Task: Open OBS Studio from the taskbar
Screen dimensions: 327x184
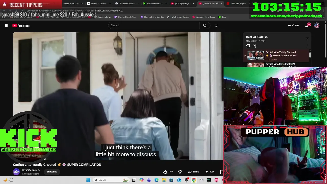Action: pyautogui.click(x=186, y=180)
